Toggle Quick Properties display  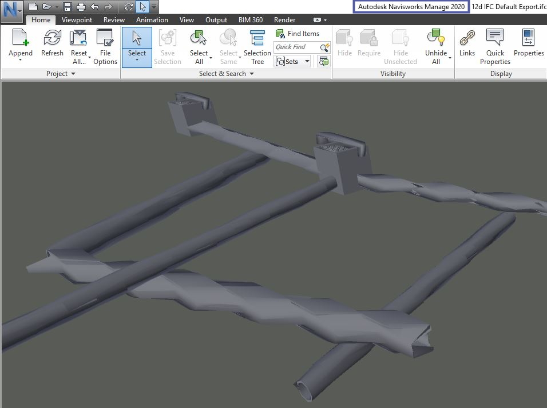pyautogui.click(x=495, y=39)
